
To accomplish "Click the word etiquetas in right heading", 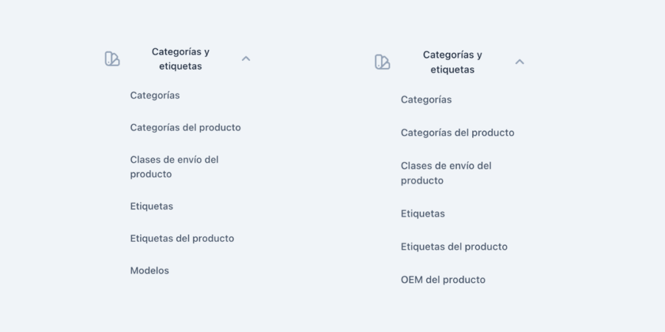I will (452, 69).
